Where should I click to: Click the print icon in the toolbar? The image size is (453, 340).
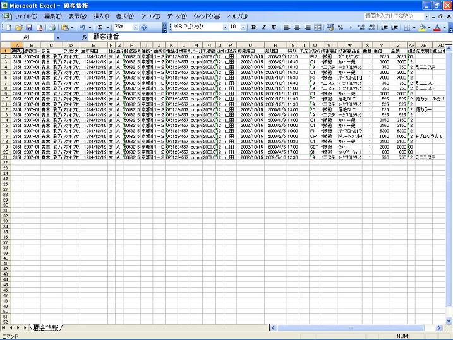pyautogui.click(x=52, y=27)
